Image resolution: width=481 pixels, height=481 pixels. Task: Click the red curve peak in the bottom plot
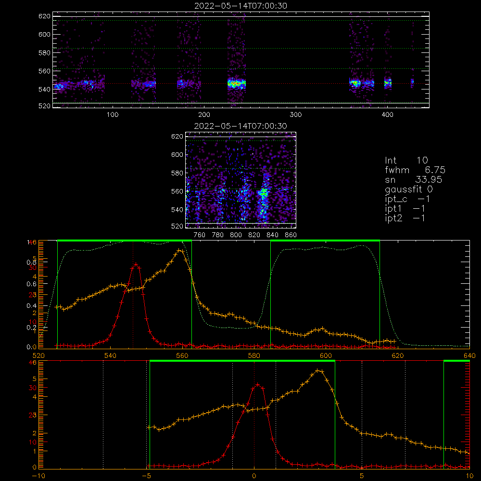pos(258,385)
